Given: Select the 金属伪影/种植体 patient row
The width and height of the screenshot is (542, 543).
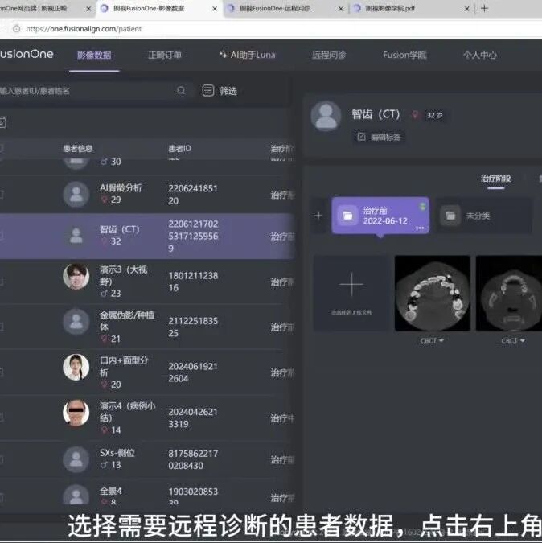Looking at the screenshot, I should click(x=147, y=327).
